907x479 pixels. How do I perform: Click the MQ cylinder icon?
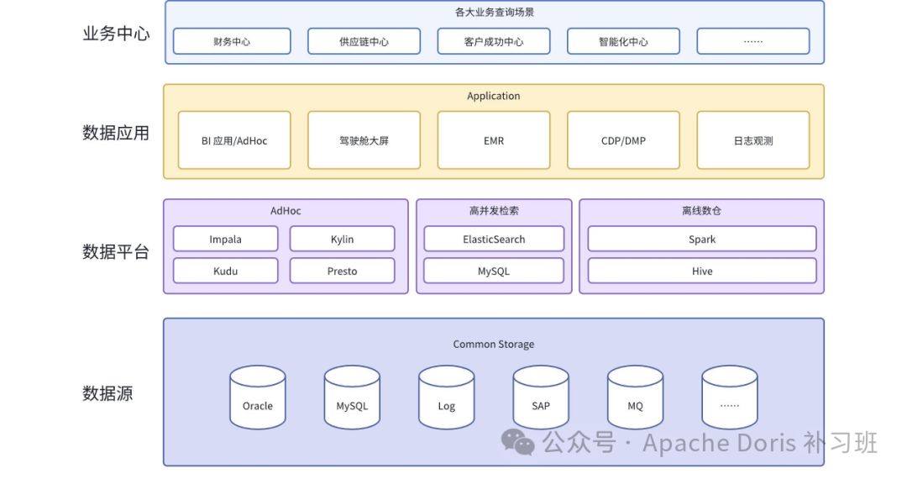[635, 397]
